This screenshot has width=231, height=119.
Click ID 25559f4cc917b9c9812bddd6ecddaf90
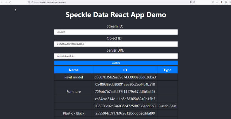point(125,113)
